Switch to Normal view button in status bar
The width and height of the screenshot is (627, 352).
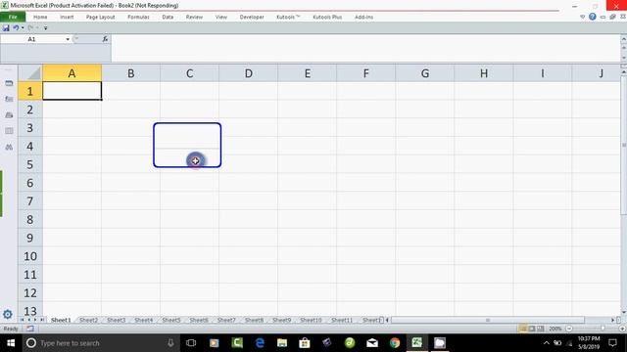pyautogui.click(x=522, y=329)
